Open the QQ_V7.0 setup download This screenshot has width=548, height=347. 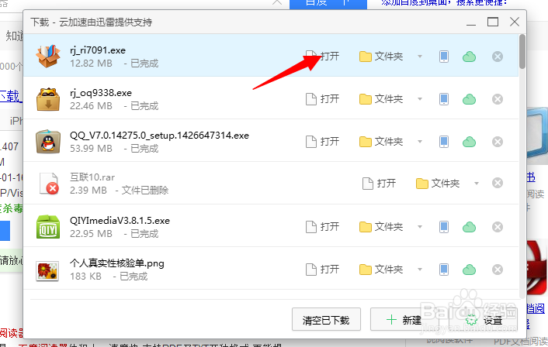pos(322,142)
